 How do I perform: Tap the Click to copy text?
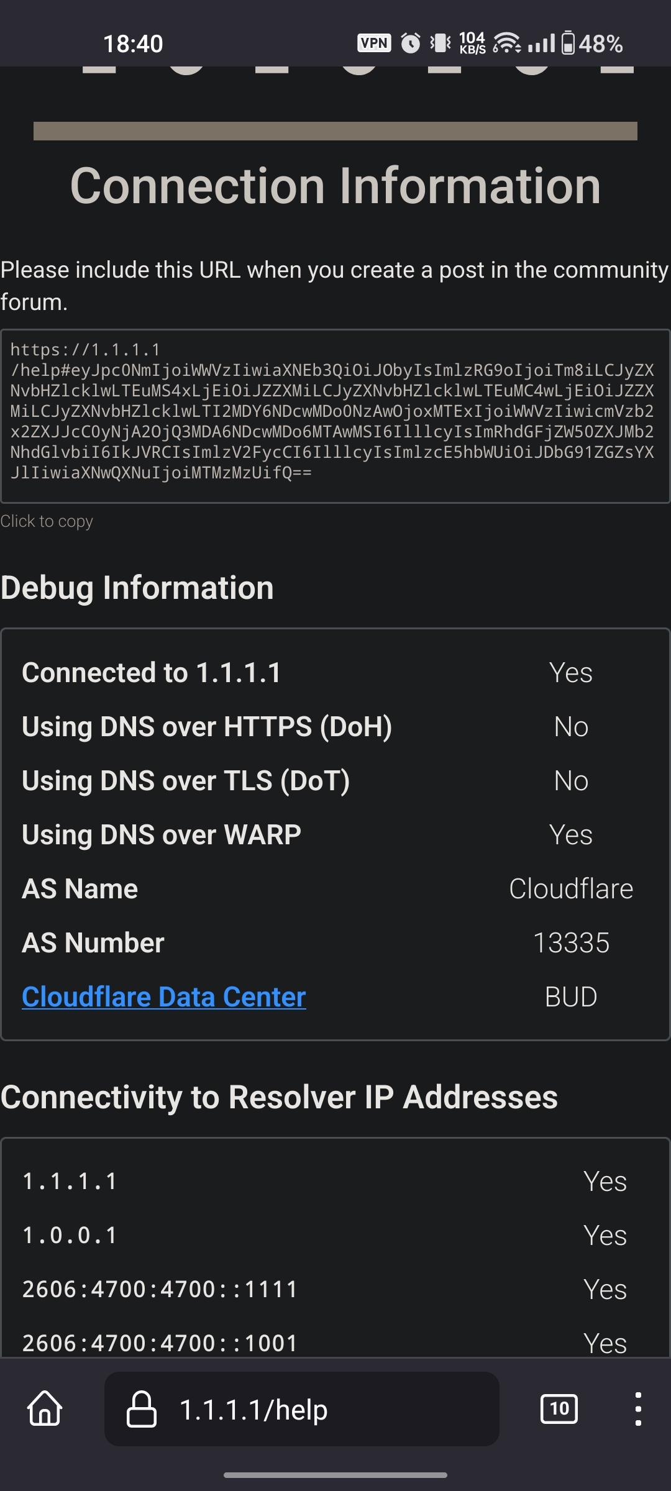click(x=47, y=521)
